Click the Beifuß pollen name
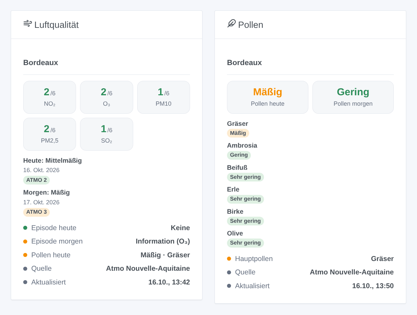 coord(237,168)
